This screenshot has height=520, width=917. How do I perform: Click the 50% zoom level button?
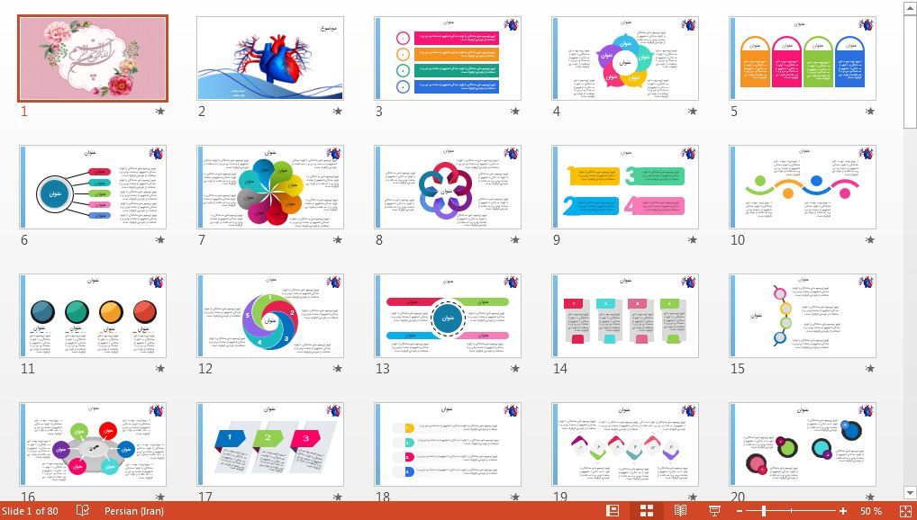[870, 511]
